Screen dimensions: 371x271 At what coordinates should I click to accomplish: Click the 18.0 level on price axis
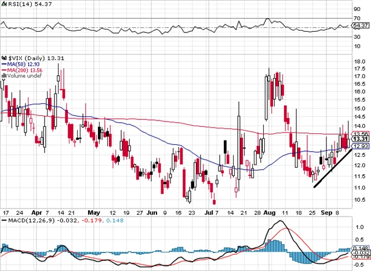358,61
